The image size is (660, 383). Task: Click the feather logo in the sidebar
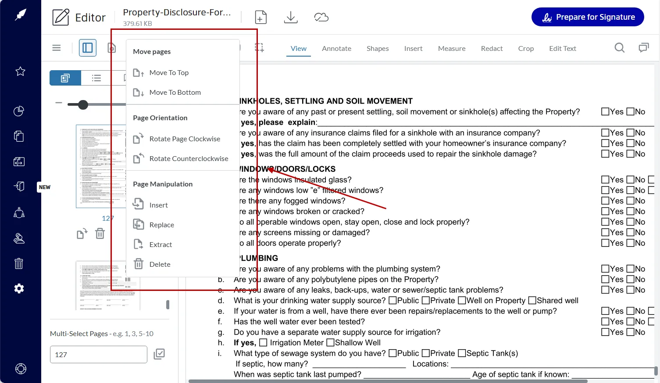(20, 14)
